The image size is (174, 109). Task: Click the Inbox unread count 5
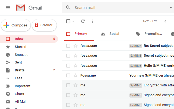[x=54, y=39]
